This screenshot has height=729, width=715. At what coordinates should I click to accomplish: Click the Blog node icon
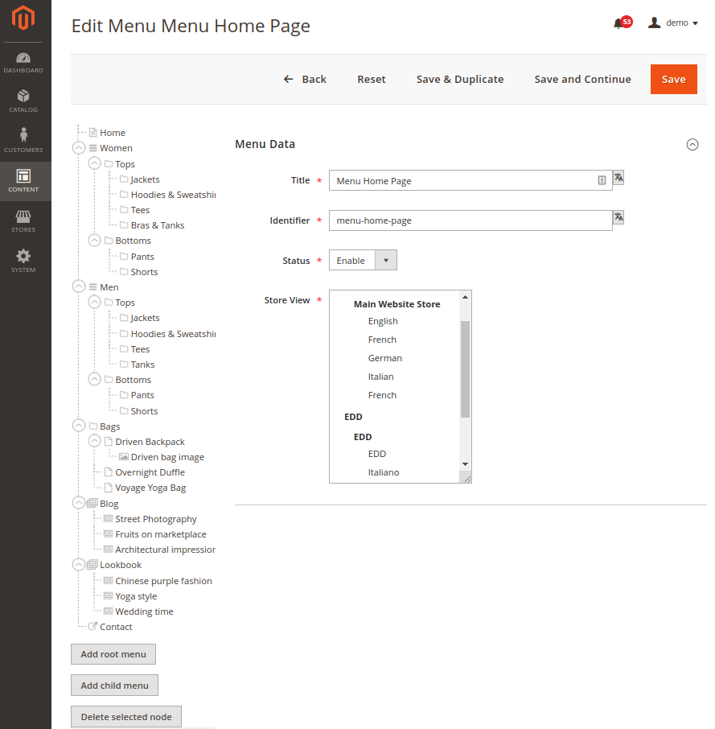coord(93,503)
